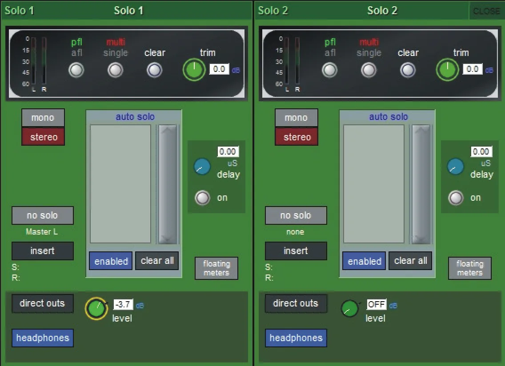The image size is (505, 366).
Task: Click the Solo 2 auto solo scrollbar up arrow
Action: [x=421, y=130]
